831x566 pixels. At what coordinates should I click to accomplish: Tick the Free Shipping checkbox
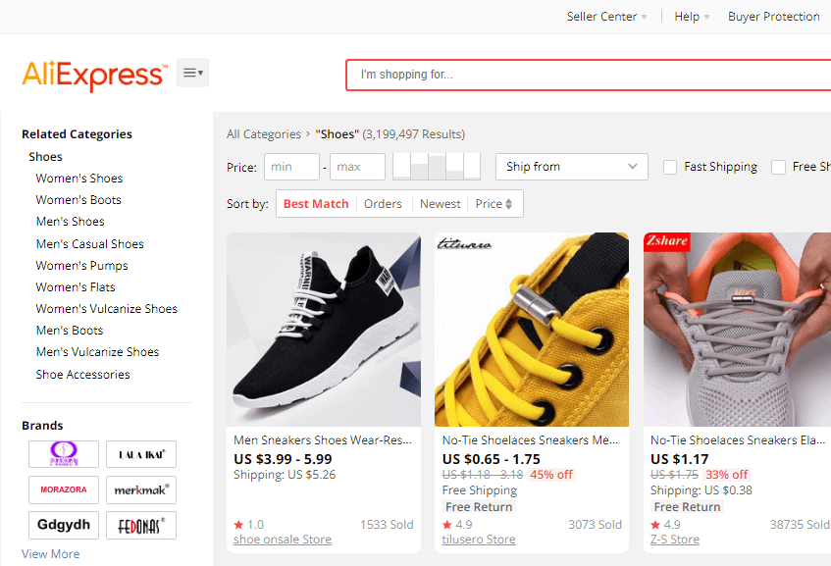pyautogui.click(x=778, y=167)
